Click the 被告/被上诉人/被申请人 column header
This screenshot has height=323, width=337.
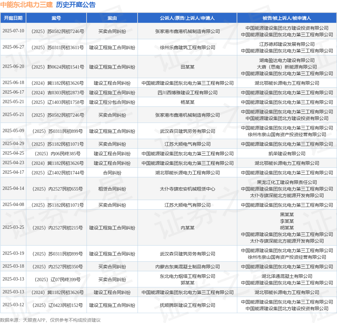pyautogui.click(x=287, y=18)
